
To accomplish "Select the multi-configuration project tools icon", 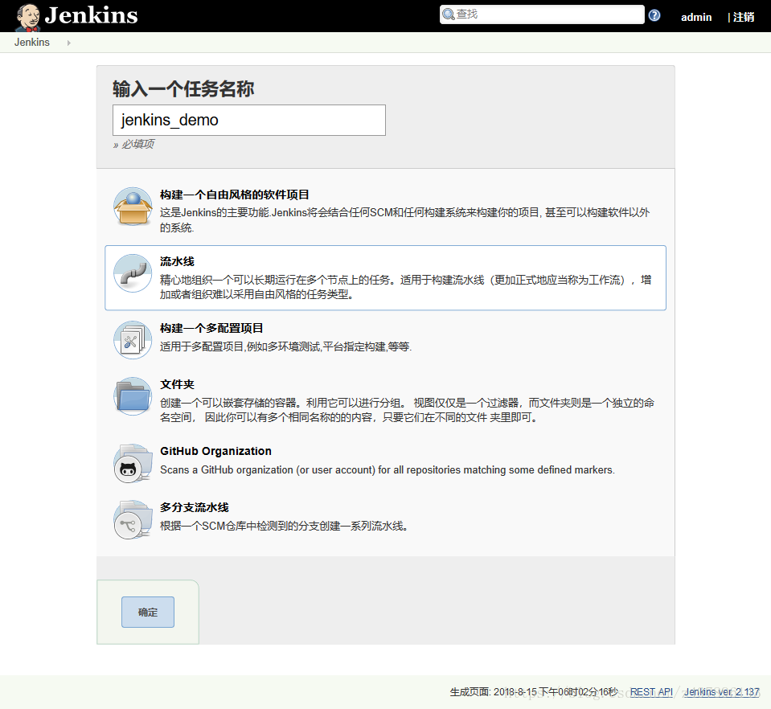I will click(133, 340).
